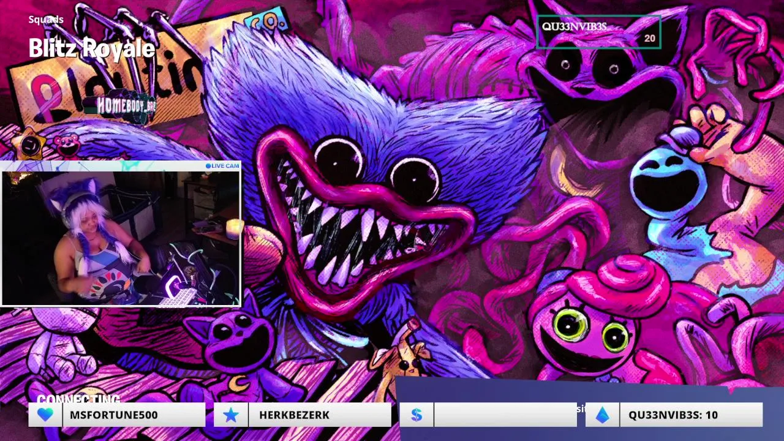Open the live webcam video thumbnail
This screenshot has height=441, width=784.
(x=121, y=238)
